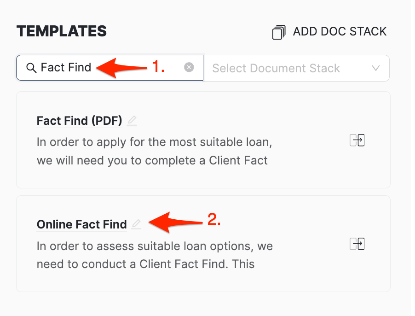Image resolution: width=415 pixels, height=316 pixels.
Task: Click the TEMPLATES heading
Action: click(62, 31)
